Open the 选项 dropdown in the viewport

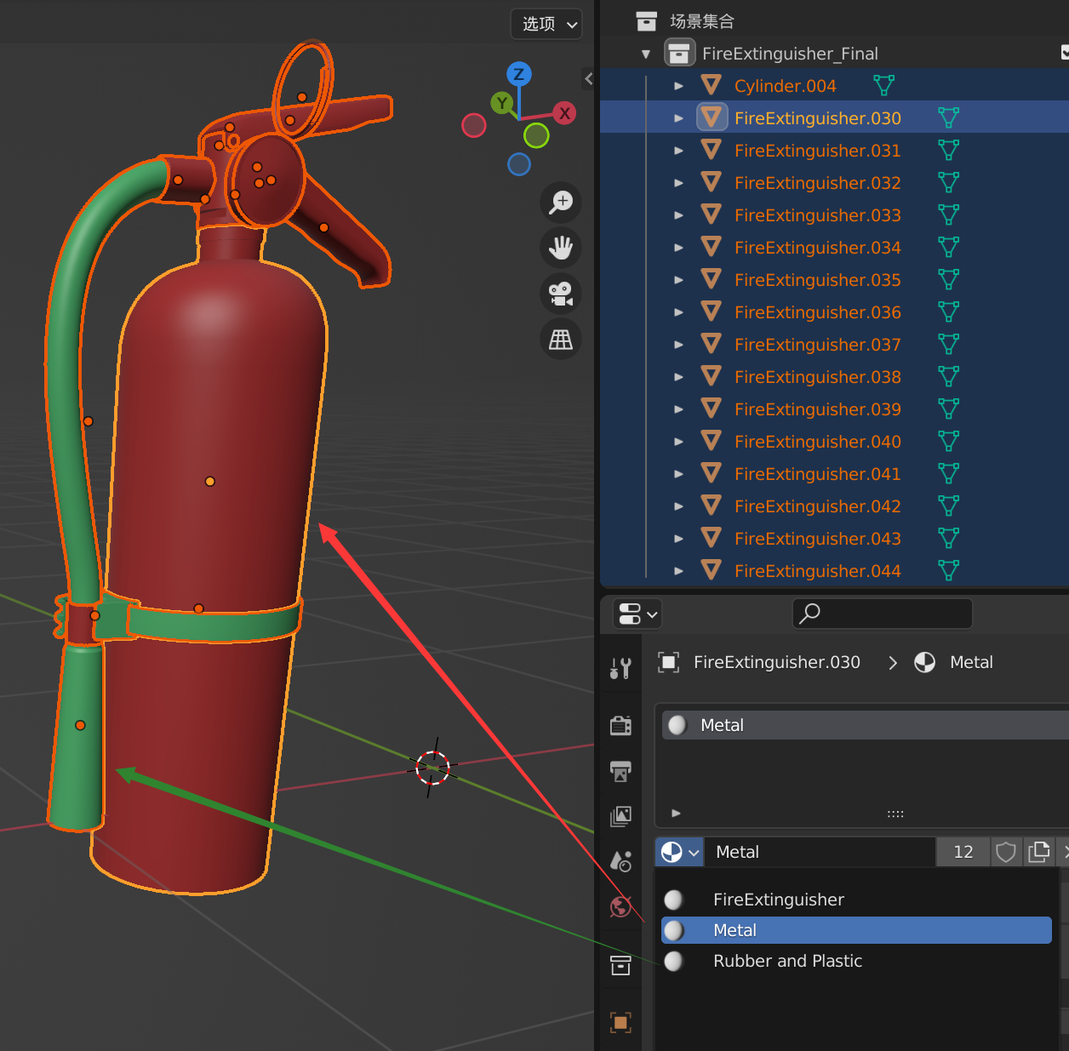[546, 24]
